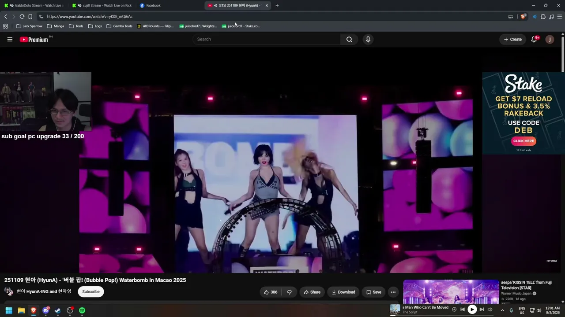
Task: Start voice search with the microphone icon
Action: [x=368, y=39]
